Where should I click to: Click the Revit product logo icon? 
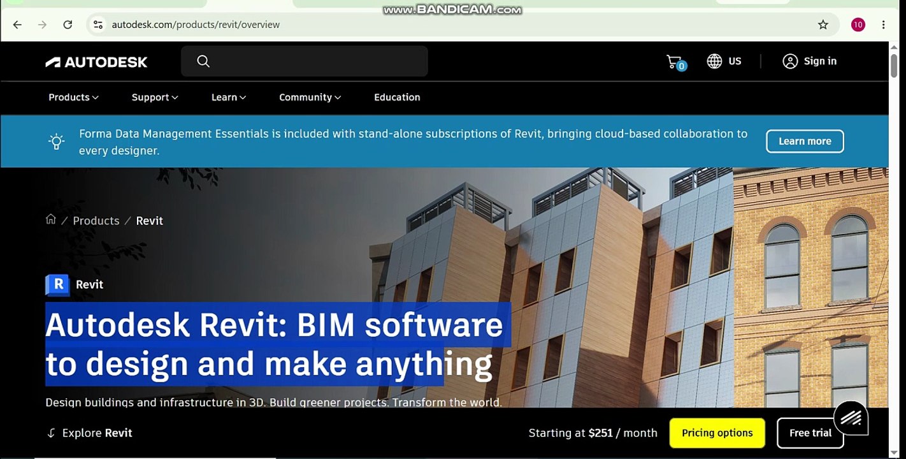[57, 284]
